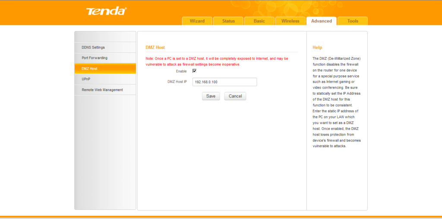Image resolution: width=442 pixels, height=219 pixels.
Task: Uncheck the Enable DMZ checkbox
Action: click(194, 71)
